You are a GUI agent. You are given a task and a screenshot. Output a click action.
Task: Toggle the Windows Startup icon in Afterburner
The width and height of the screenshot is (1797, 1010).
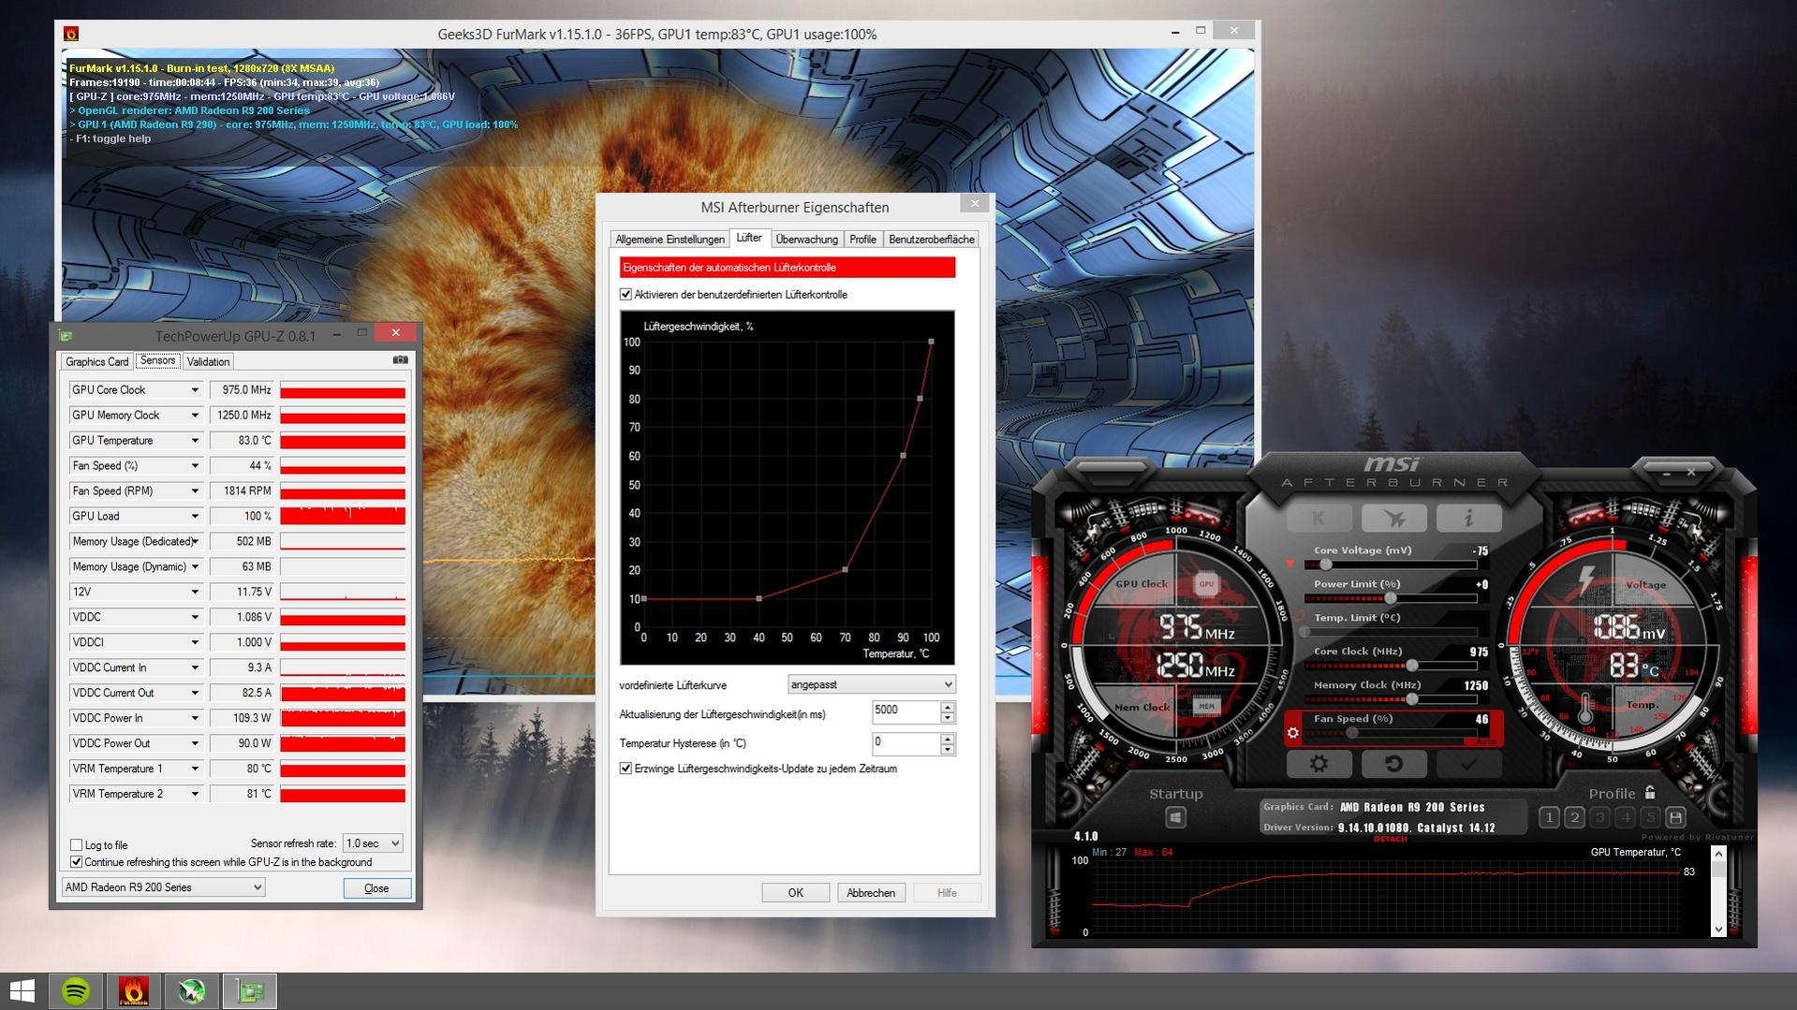tap(1175, 817)
